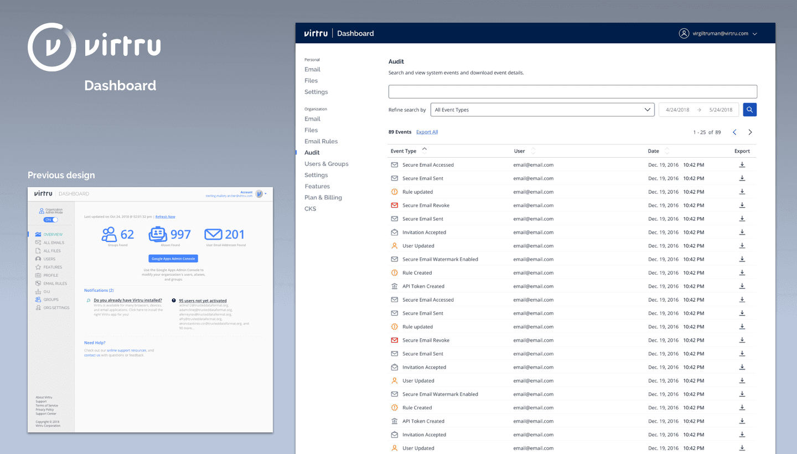797x454 pixels.
Task: Click the 'online support resources' link
Action: [x=127, y=350]
